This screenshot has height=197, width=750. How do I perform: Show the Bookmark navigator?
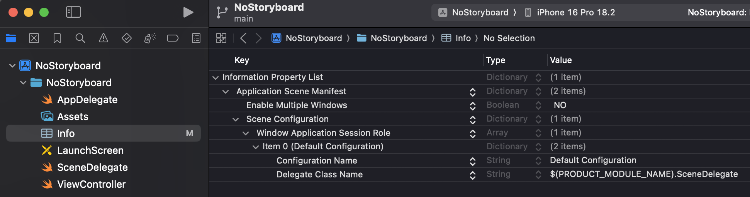tap(57, 38)
